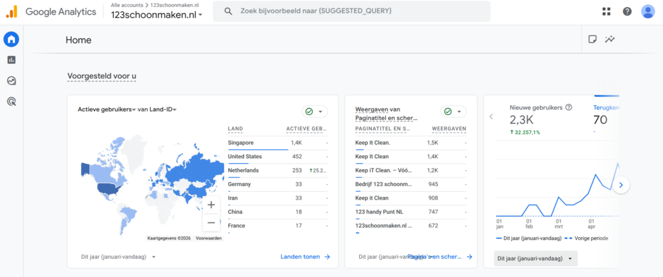Viewport: 663px width, 277px height.
Task: Sort by WEERGAVEN column header
Action: (x=449, y=128)
